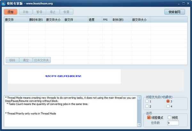Click the 时长(秒) column header
Image resolution: width=192 pixels, height=131 pixels.
click(122, 20)
